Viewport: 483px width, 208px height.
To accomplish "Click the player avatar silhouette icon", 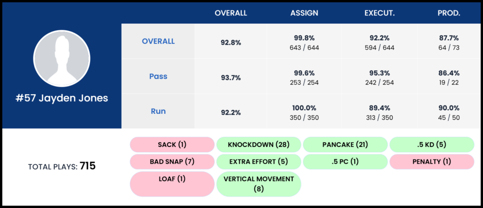I will pos(62,60).
